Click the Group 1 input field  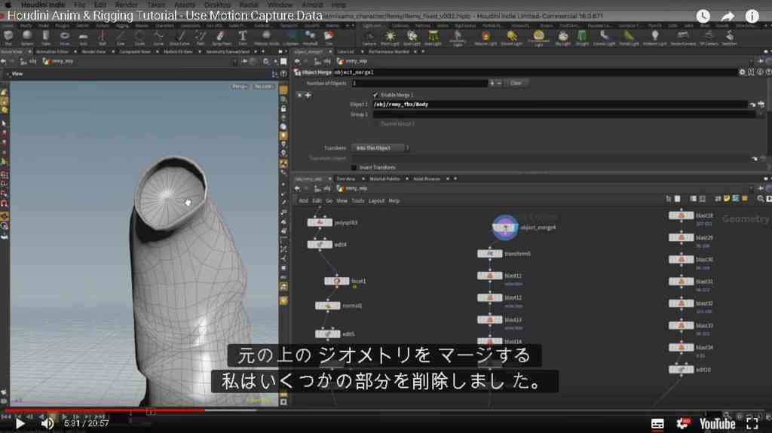pyautogui.click(x=564, y=114)
